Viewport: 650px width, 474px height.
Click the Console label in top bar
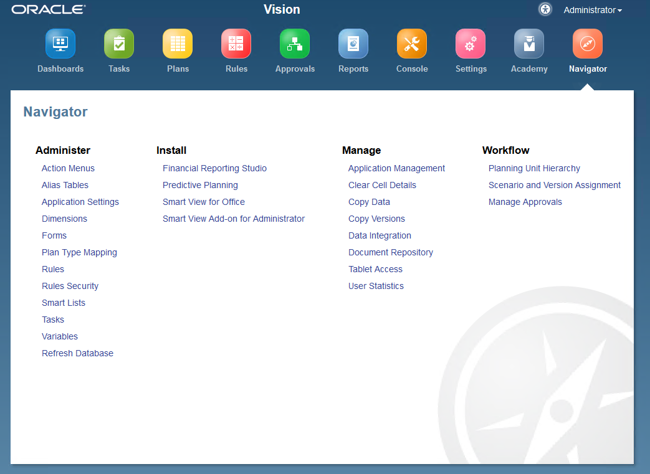pos(412,69)
